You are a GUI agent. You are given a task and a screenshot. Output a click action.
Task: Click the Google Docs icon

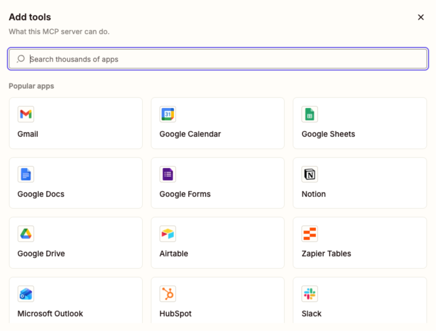[x=26, y=174]
